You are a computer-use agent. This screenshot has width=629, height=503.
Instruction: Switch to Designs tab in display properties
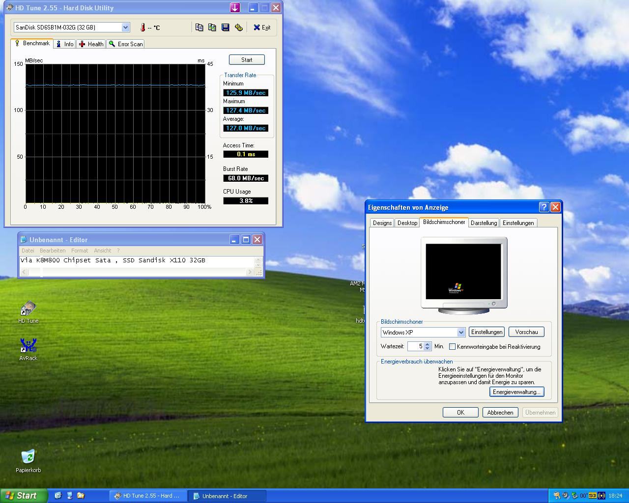coord(382,223)
